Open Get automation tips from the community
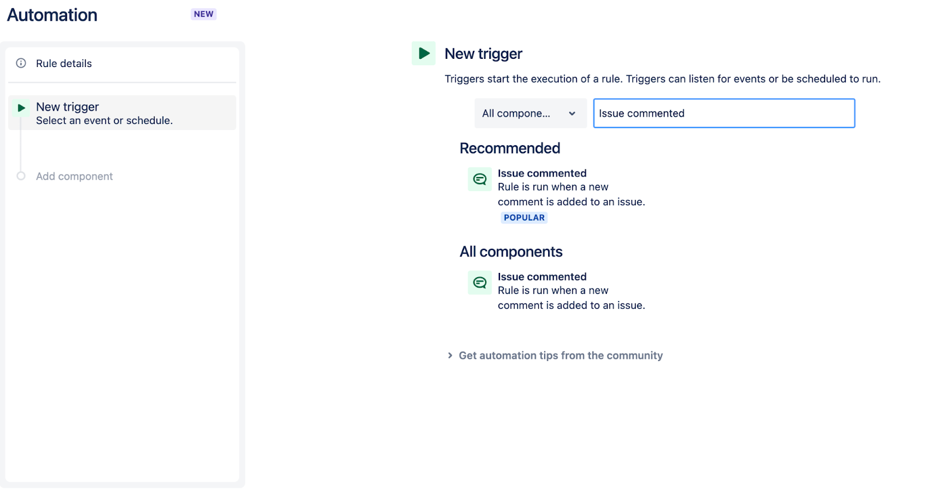Screen dimensions: 941x504 pyautogui.click(x=560, y=355)
